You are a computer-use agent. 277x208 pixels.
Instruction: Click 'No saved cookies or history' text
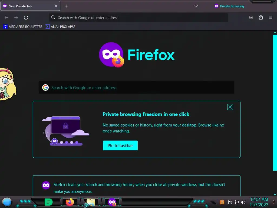(x=163, y=128)
